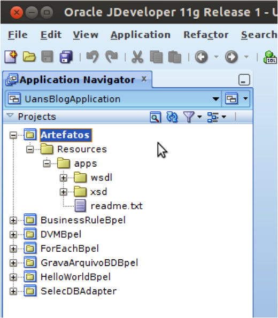Click the Forward navigation arrow icon

(231, 57)
